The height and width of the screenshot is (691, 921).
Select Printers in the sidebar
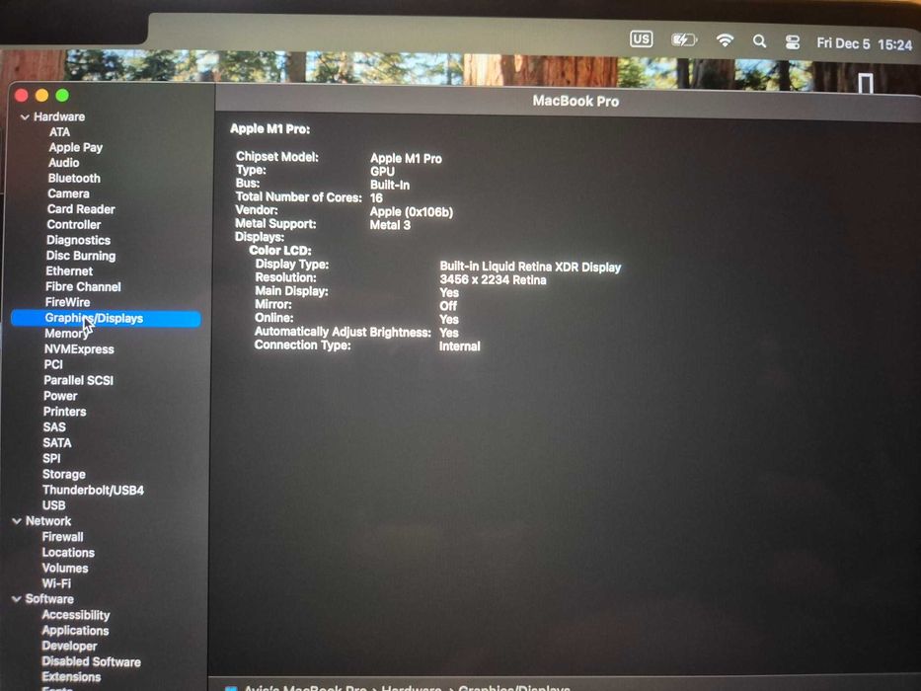(64, 412)
